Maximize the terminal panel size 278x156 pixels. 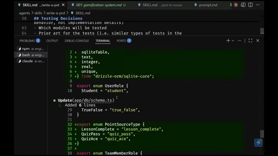(x=250, y=41)
